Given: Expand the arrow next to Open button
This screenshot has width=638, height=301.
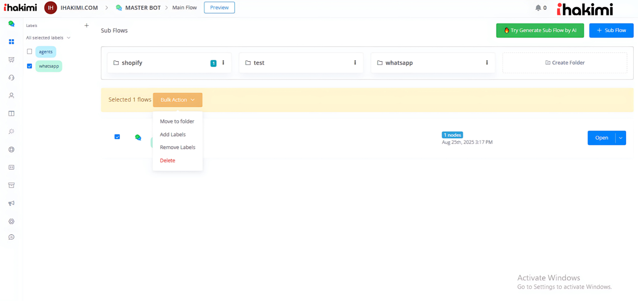Looking at the screenshot, I should [621, 138].
